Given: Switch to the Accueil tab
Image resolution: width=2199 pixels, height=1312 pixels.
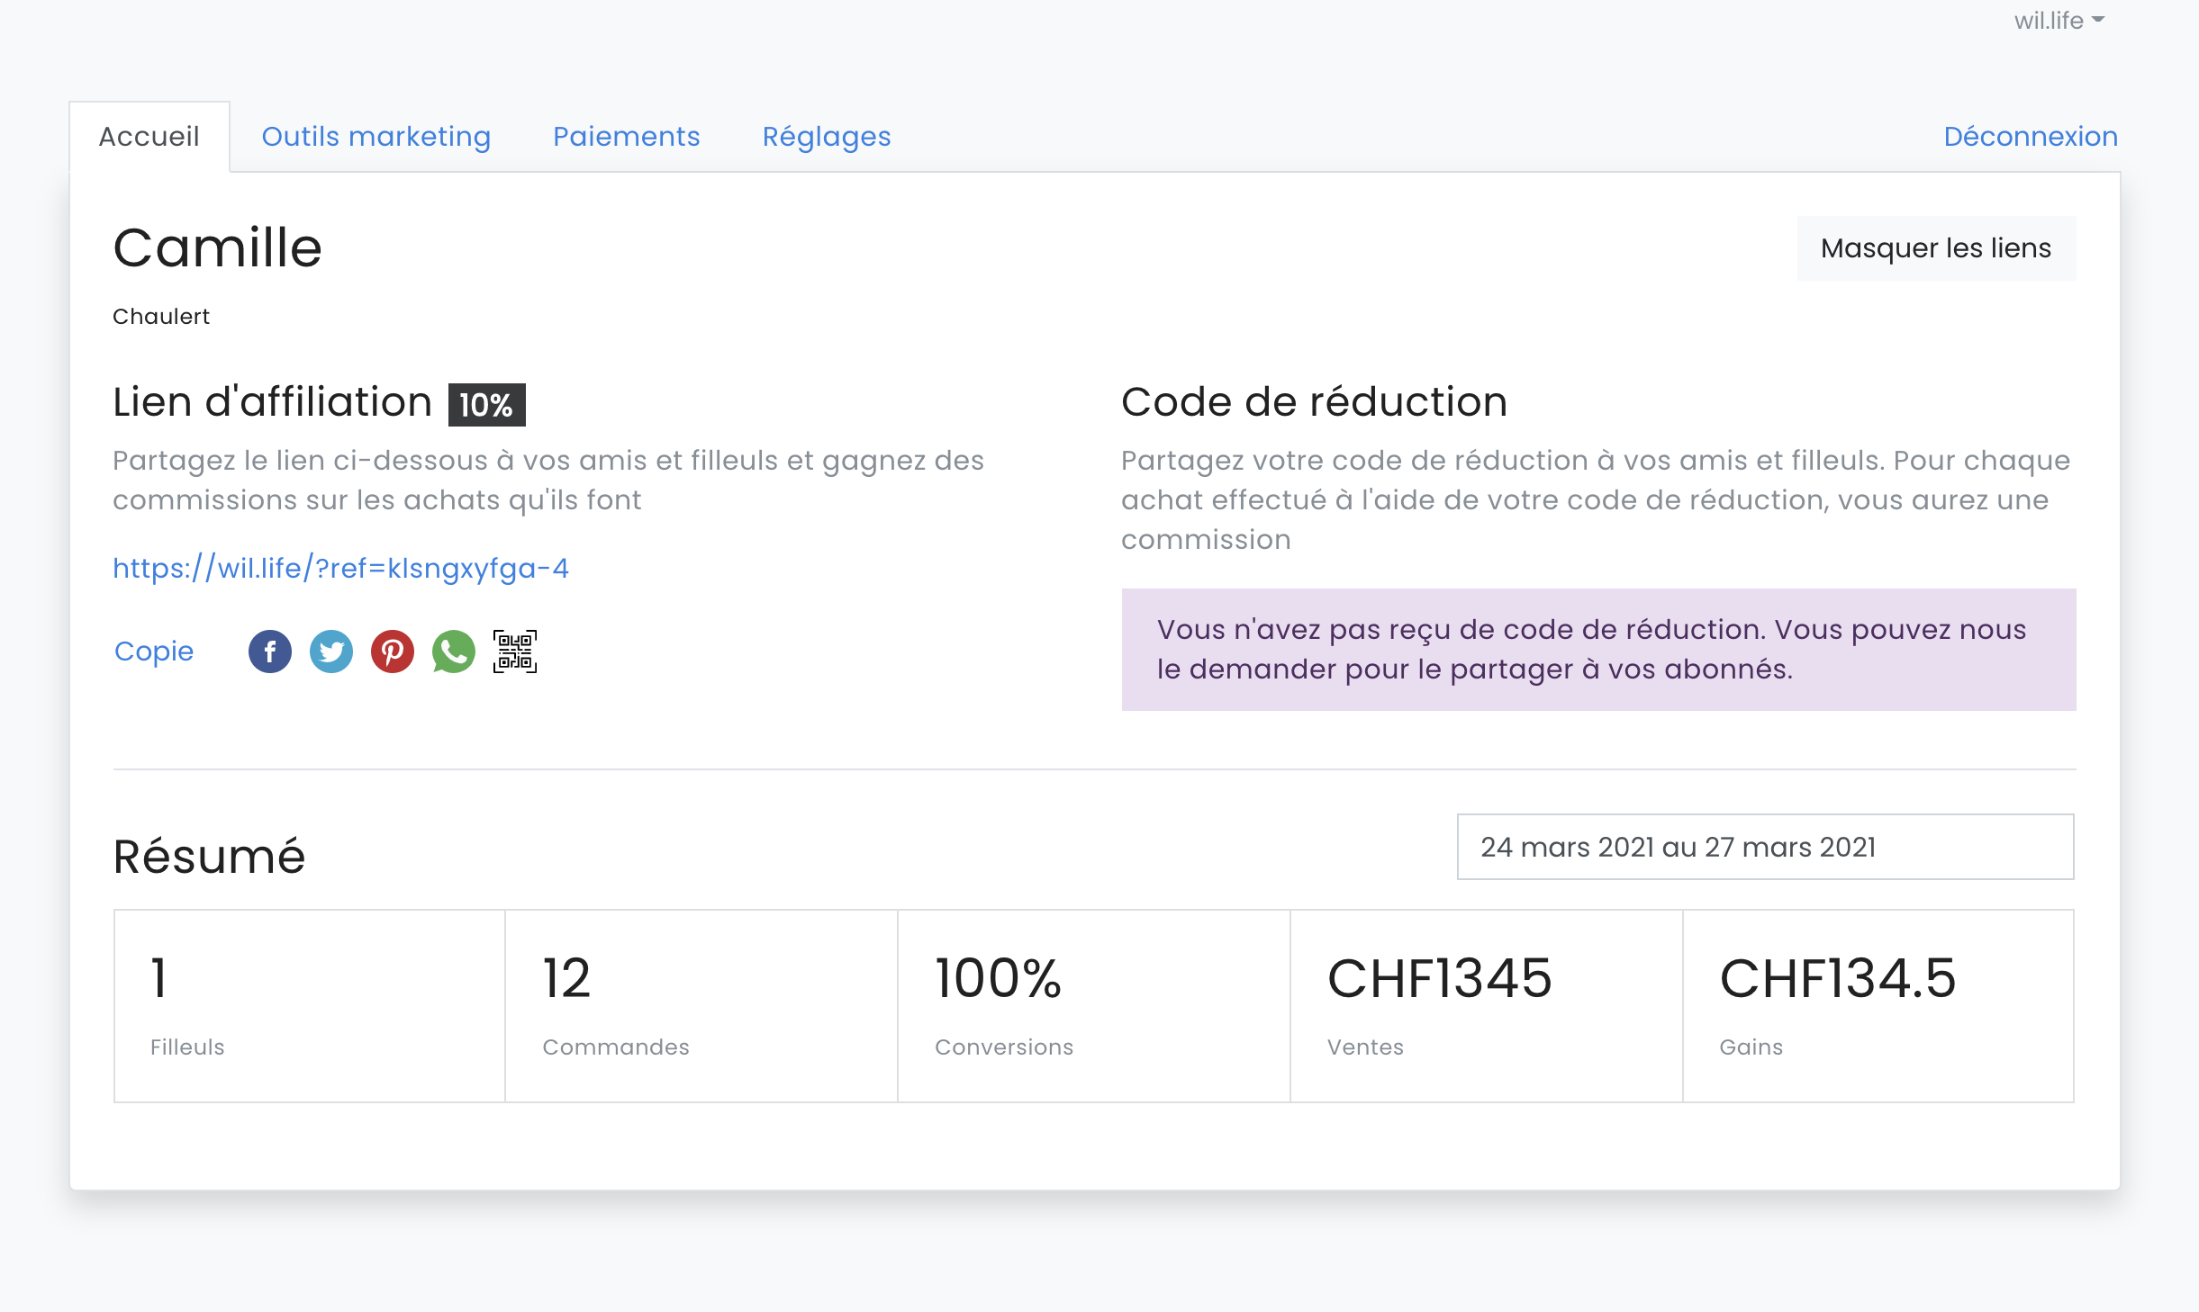Looking at the screenshot, I should tap(149, 137).
